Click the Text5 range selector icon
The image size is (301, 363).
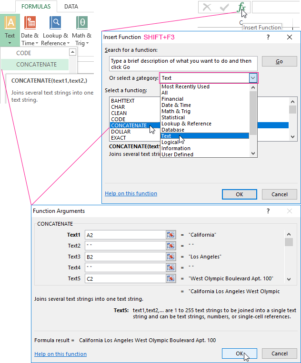(171, 278)
